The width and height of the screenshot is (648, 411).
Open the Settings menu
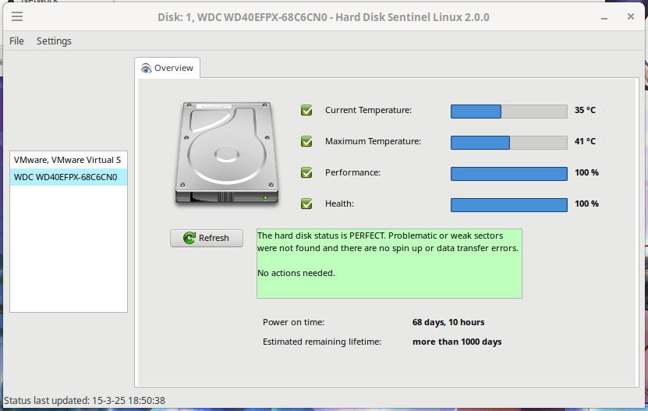coord(54,41)
